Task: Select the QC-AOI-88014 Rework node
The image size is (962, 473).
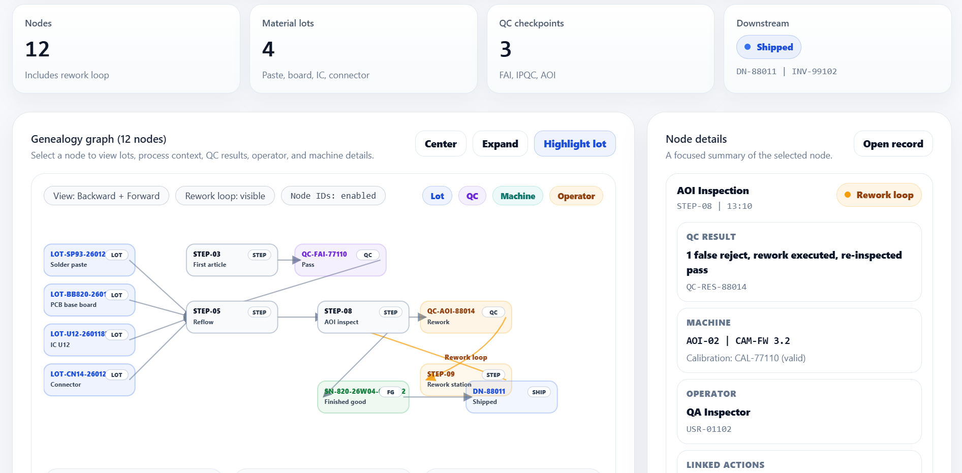Action: [466, 317]
